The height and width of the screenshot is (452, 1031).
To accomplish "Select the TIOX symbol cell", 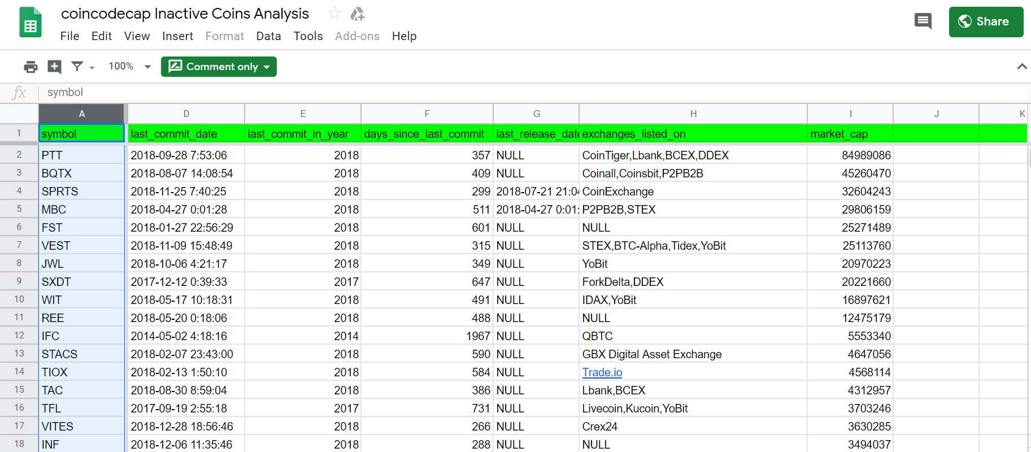I will pyautogui.click(x=81, y=372).
